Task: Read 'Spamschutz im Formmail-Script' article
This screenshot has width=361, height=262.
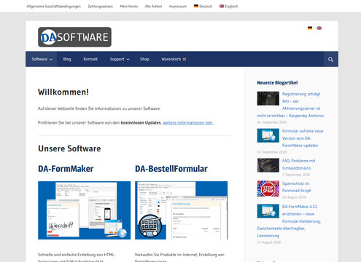Action: coord(296,187)
